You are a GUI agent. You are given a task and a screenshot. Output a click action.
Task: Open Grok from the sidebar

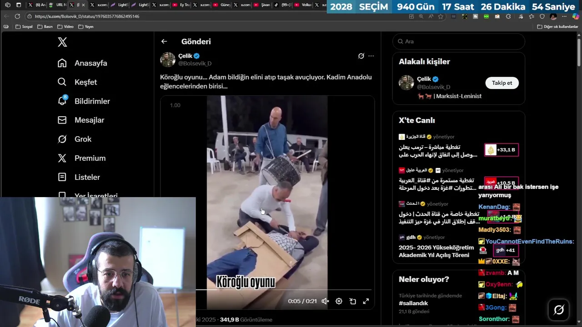tap(75, 139)
